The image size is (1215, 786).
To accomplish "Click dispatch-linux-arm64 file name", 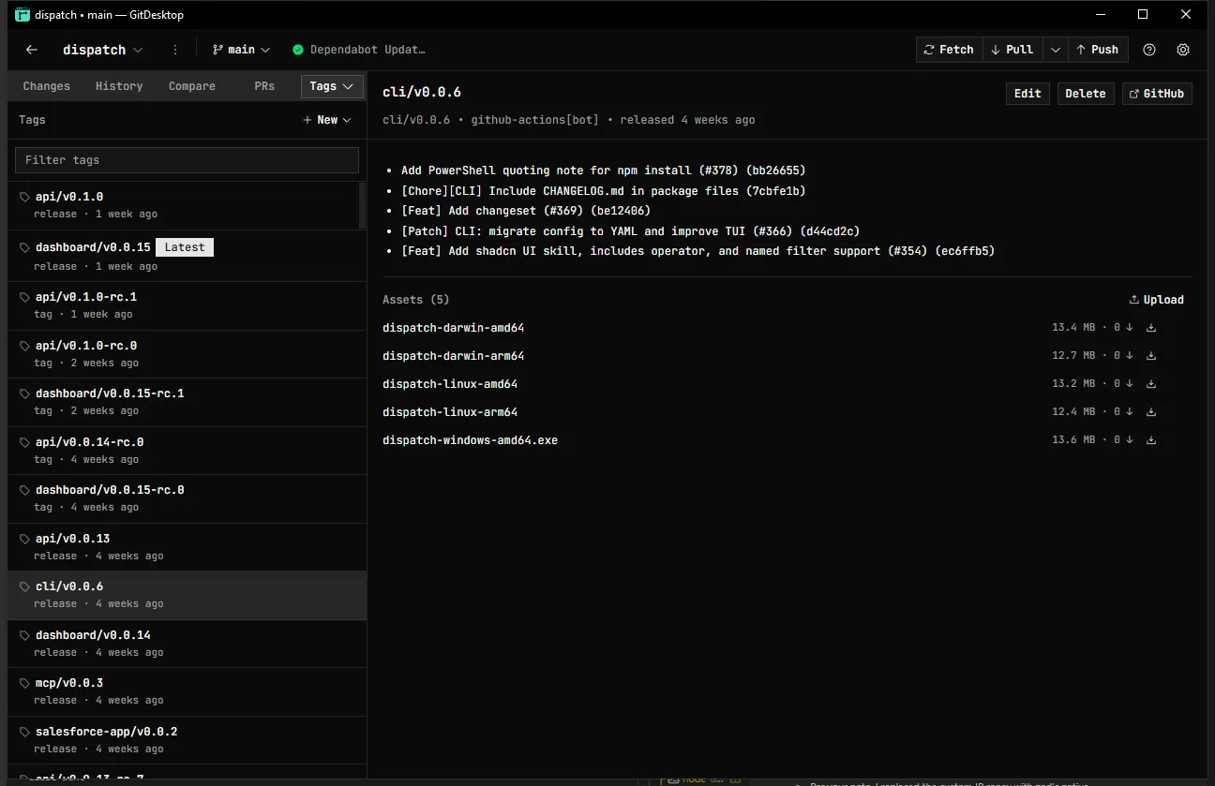I will click(450, 412).
